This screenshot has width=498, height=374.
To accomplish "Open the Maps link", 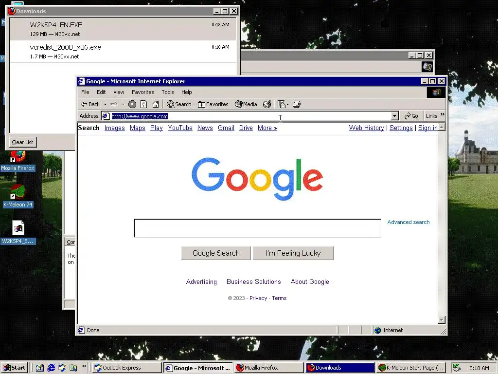I will (x=138, y=128).
